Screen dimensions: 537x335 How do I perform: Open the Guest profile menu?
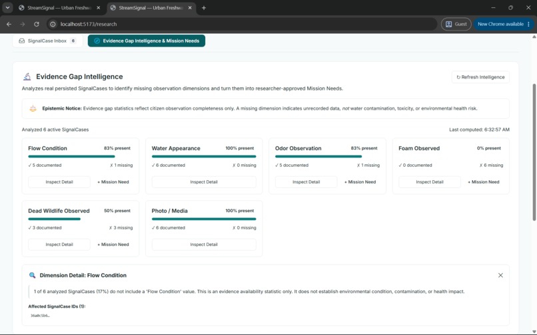[456, 25]
